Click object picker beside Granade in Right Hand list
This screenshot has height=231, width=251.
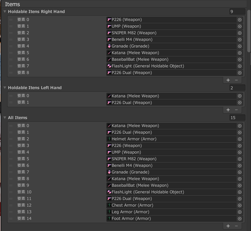[x=240, y=46]
